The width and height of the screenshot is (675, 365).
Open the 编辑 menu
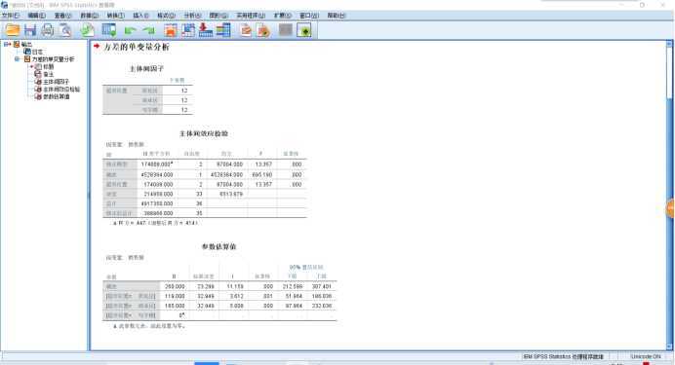click(37, 16)
